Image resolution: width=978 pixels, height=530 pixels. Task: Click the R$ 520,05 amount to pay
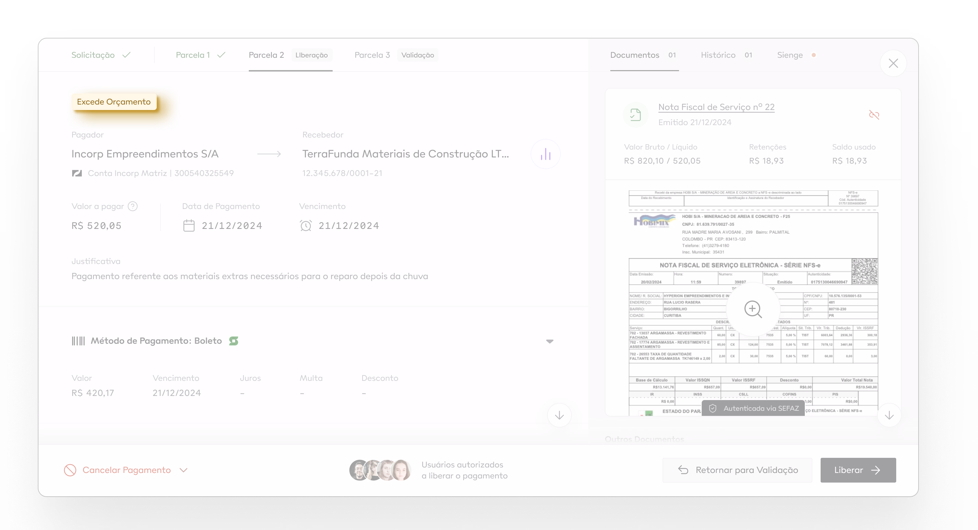click(97, 225)
